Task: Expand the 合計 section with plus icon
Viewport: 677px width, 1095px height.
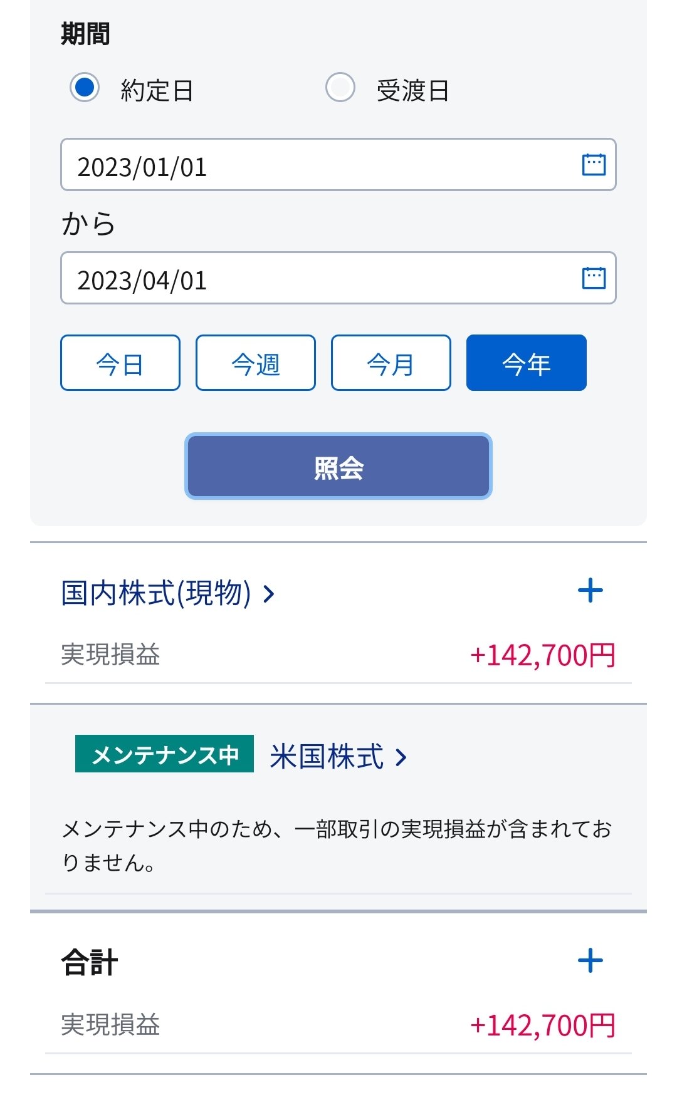Action: pos(590,961)
